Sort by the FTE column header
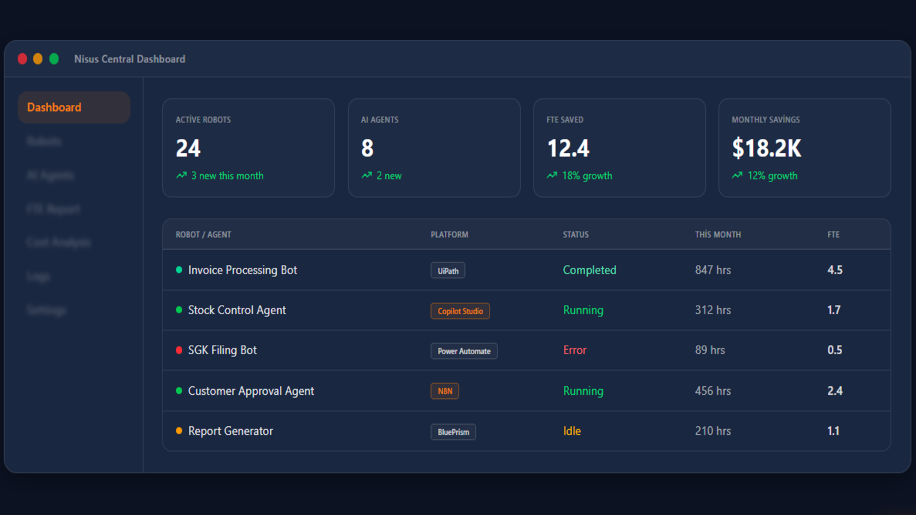916x515 pixels. click(x=834, y=235)
